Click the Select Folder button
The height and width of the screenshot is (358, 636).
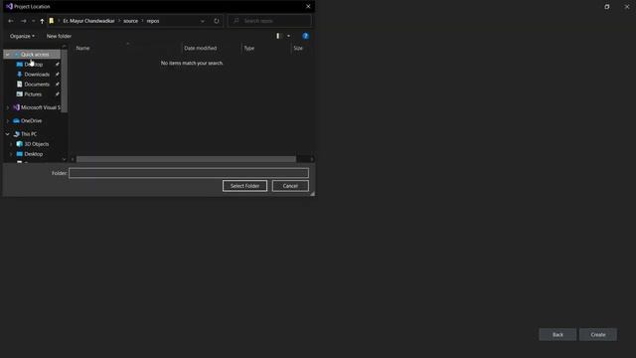tap(245, 186)
